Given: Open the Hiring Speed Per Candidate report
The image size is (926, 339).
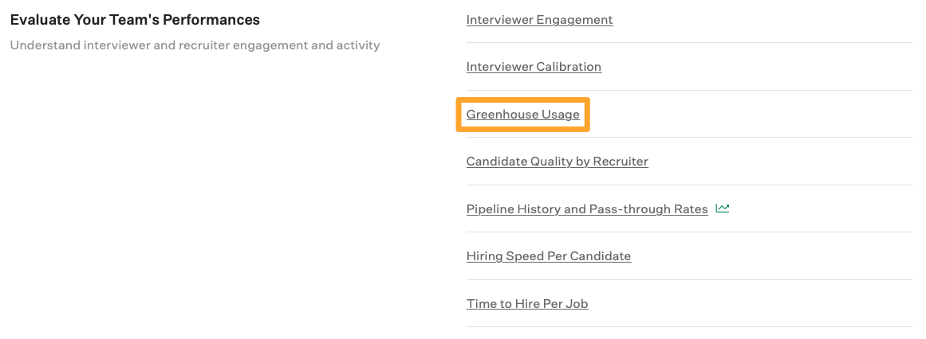Looking at the screenshot, I should 549,256.
